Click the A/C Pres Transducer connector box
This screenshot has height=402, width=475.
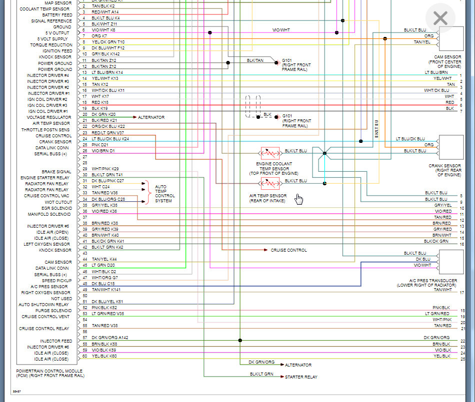pyautogui.click(x=451, y=262)
